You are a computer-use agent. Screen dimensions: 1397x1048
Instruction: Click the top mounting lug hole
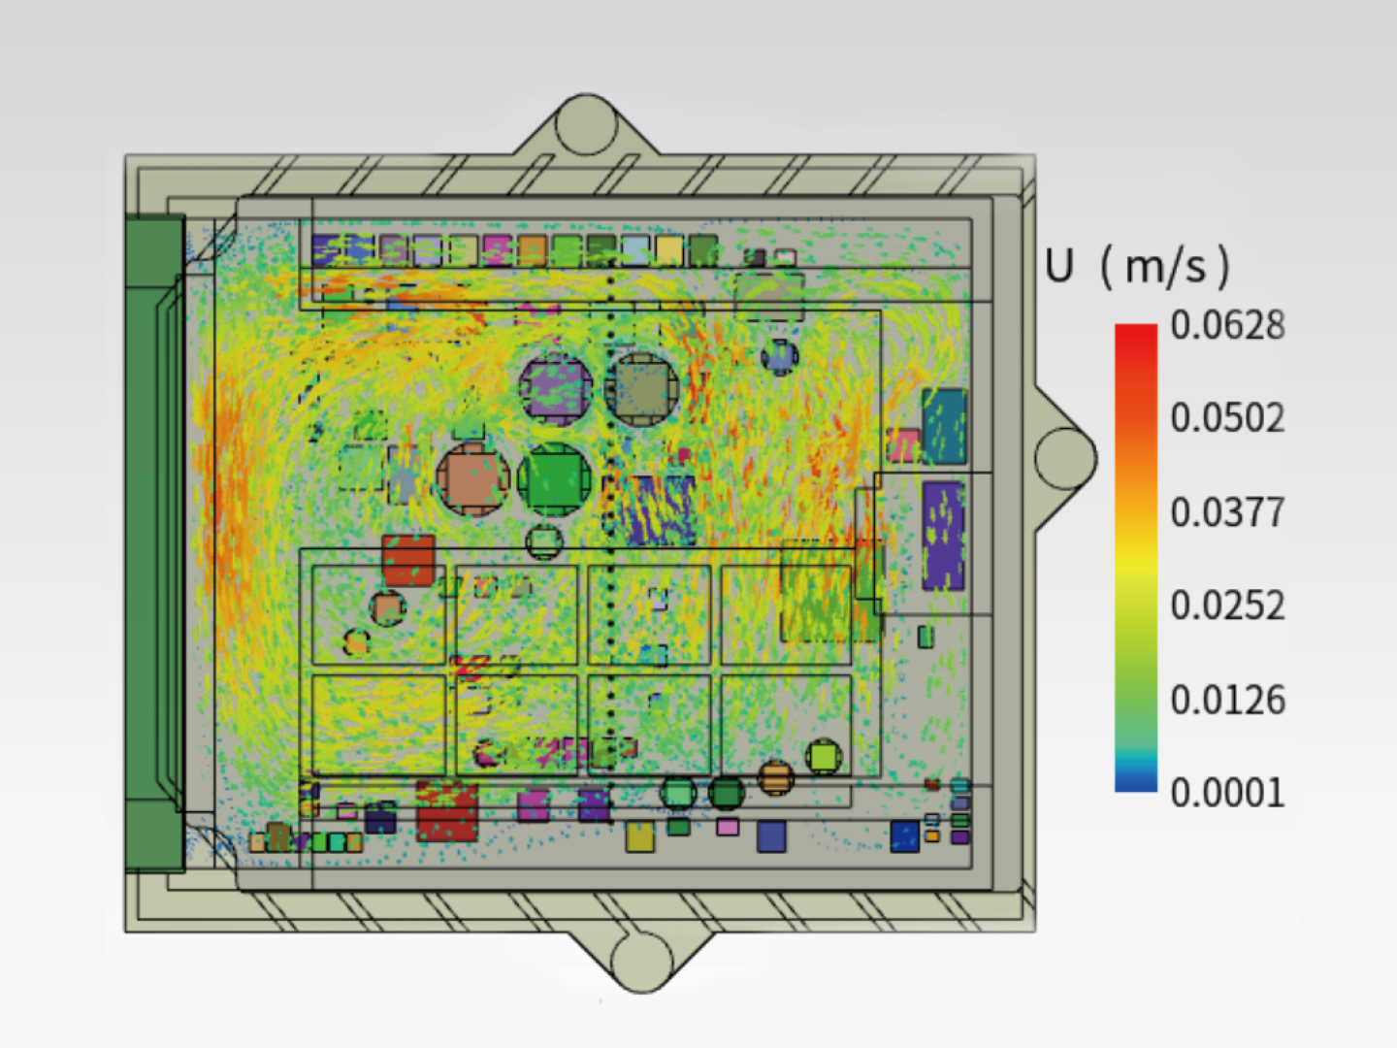click(x=586, y=125)
